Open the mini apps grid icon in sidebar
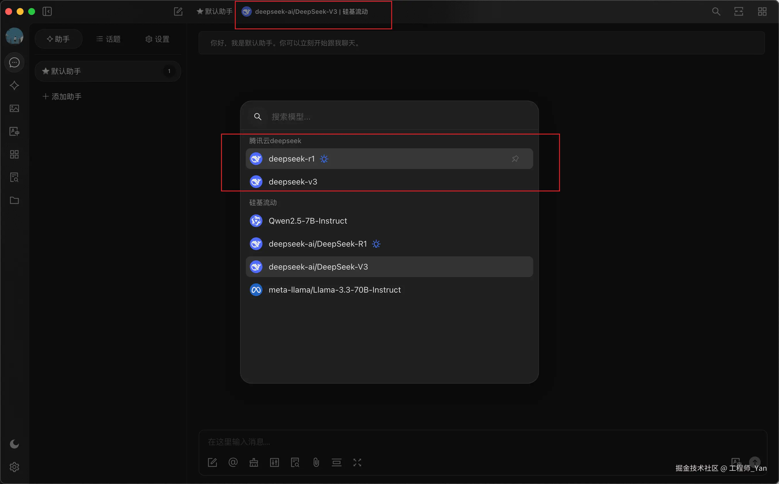Screen dimensions: 779x484 tap(14, 155)
